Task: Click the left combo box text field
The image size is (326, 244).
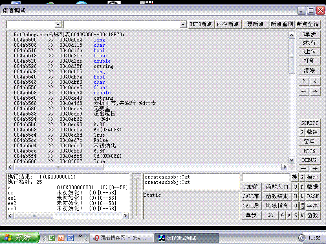Action: tap(31, 25)
